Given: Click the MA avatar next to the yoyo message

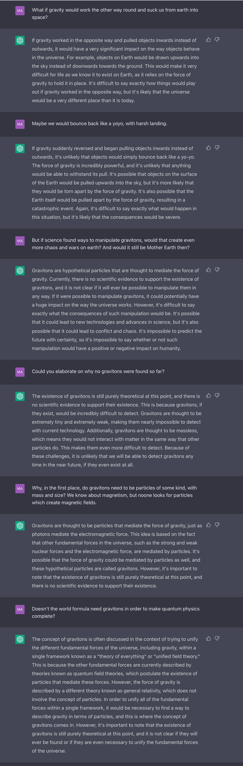Looking at the screenshot, I should click(20, 124).
